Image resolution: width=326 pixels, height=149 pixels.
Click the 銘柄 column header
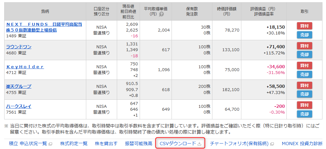45,12
